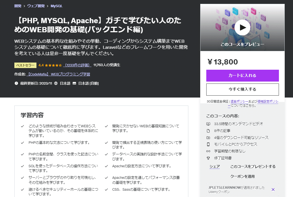Screen dimensions: 293x197
Task: Click the 今すぐ購入する button
Action: tap(242, 89)
